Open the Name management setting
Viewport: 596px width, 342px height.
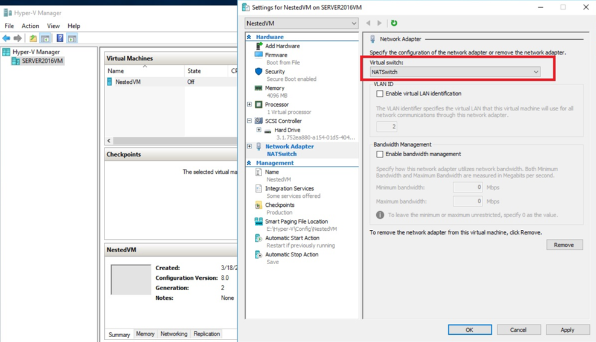(272, 172)
